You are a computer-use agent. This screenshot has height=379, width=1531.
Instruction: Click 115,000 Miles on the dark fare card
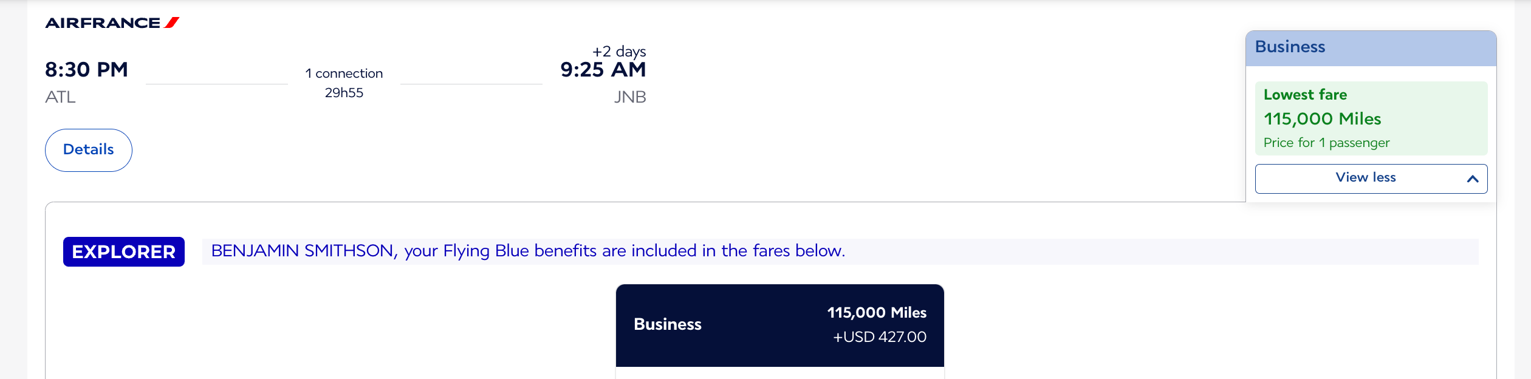click(x=876, y=313)
